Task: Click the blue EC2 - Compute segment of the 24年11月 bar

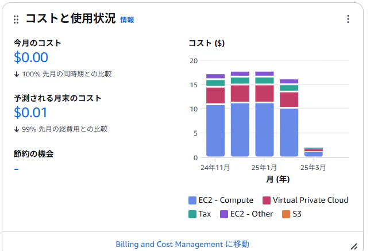Action: (215, 130)
